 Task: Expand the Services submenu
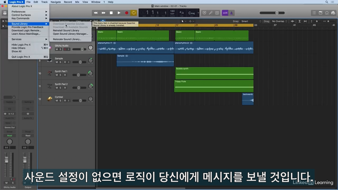click(29, 39)
